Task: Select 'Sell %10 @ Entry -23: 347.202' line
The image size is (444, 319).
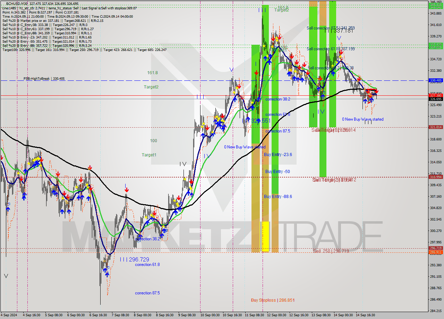Action: click(x=47, y=37)
